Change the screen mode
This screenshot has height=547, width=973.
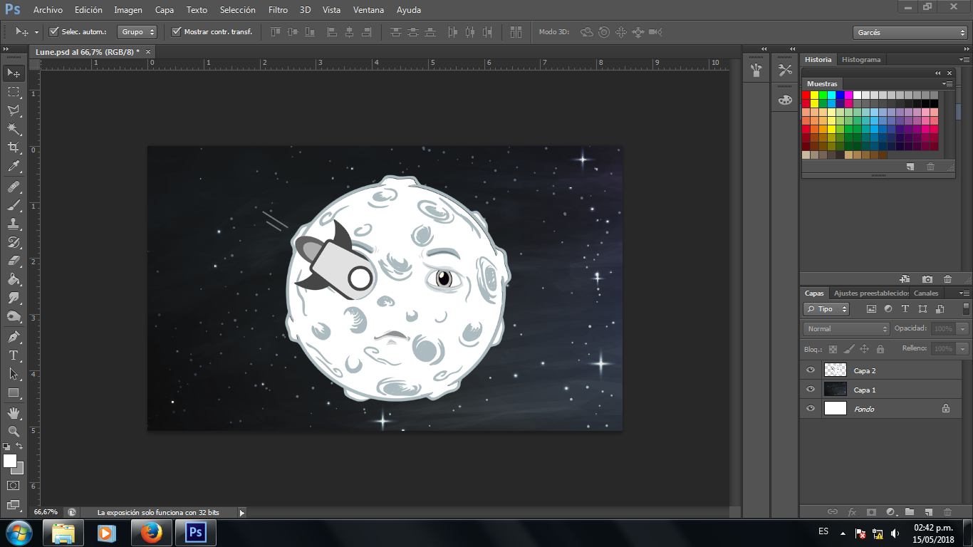point(14,504)
